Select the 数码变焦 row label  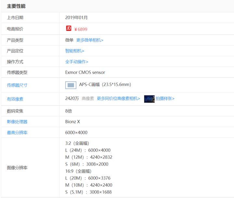coord(15,111)
